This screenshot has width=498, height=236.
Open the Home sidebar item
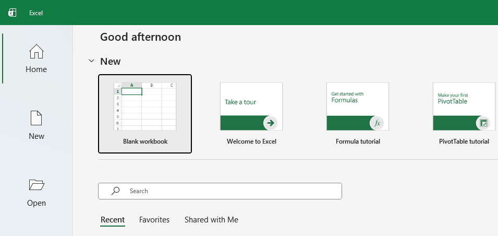[36, 58]
